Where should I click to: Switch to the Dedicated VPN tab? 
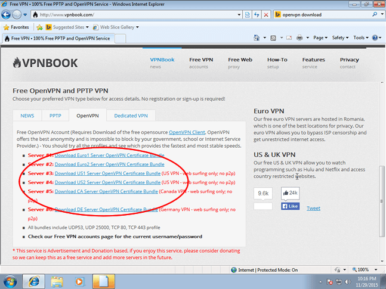pos(131,116)
